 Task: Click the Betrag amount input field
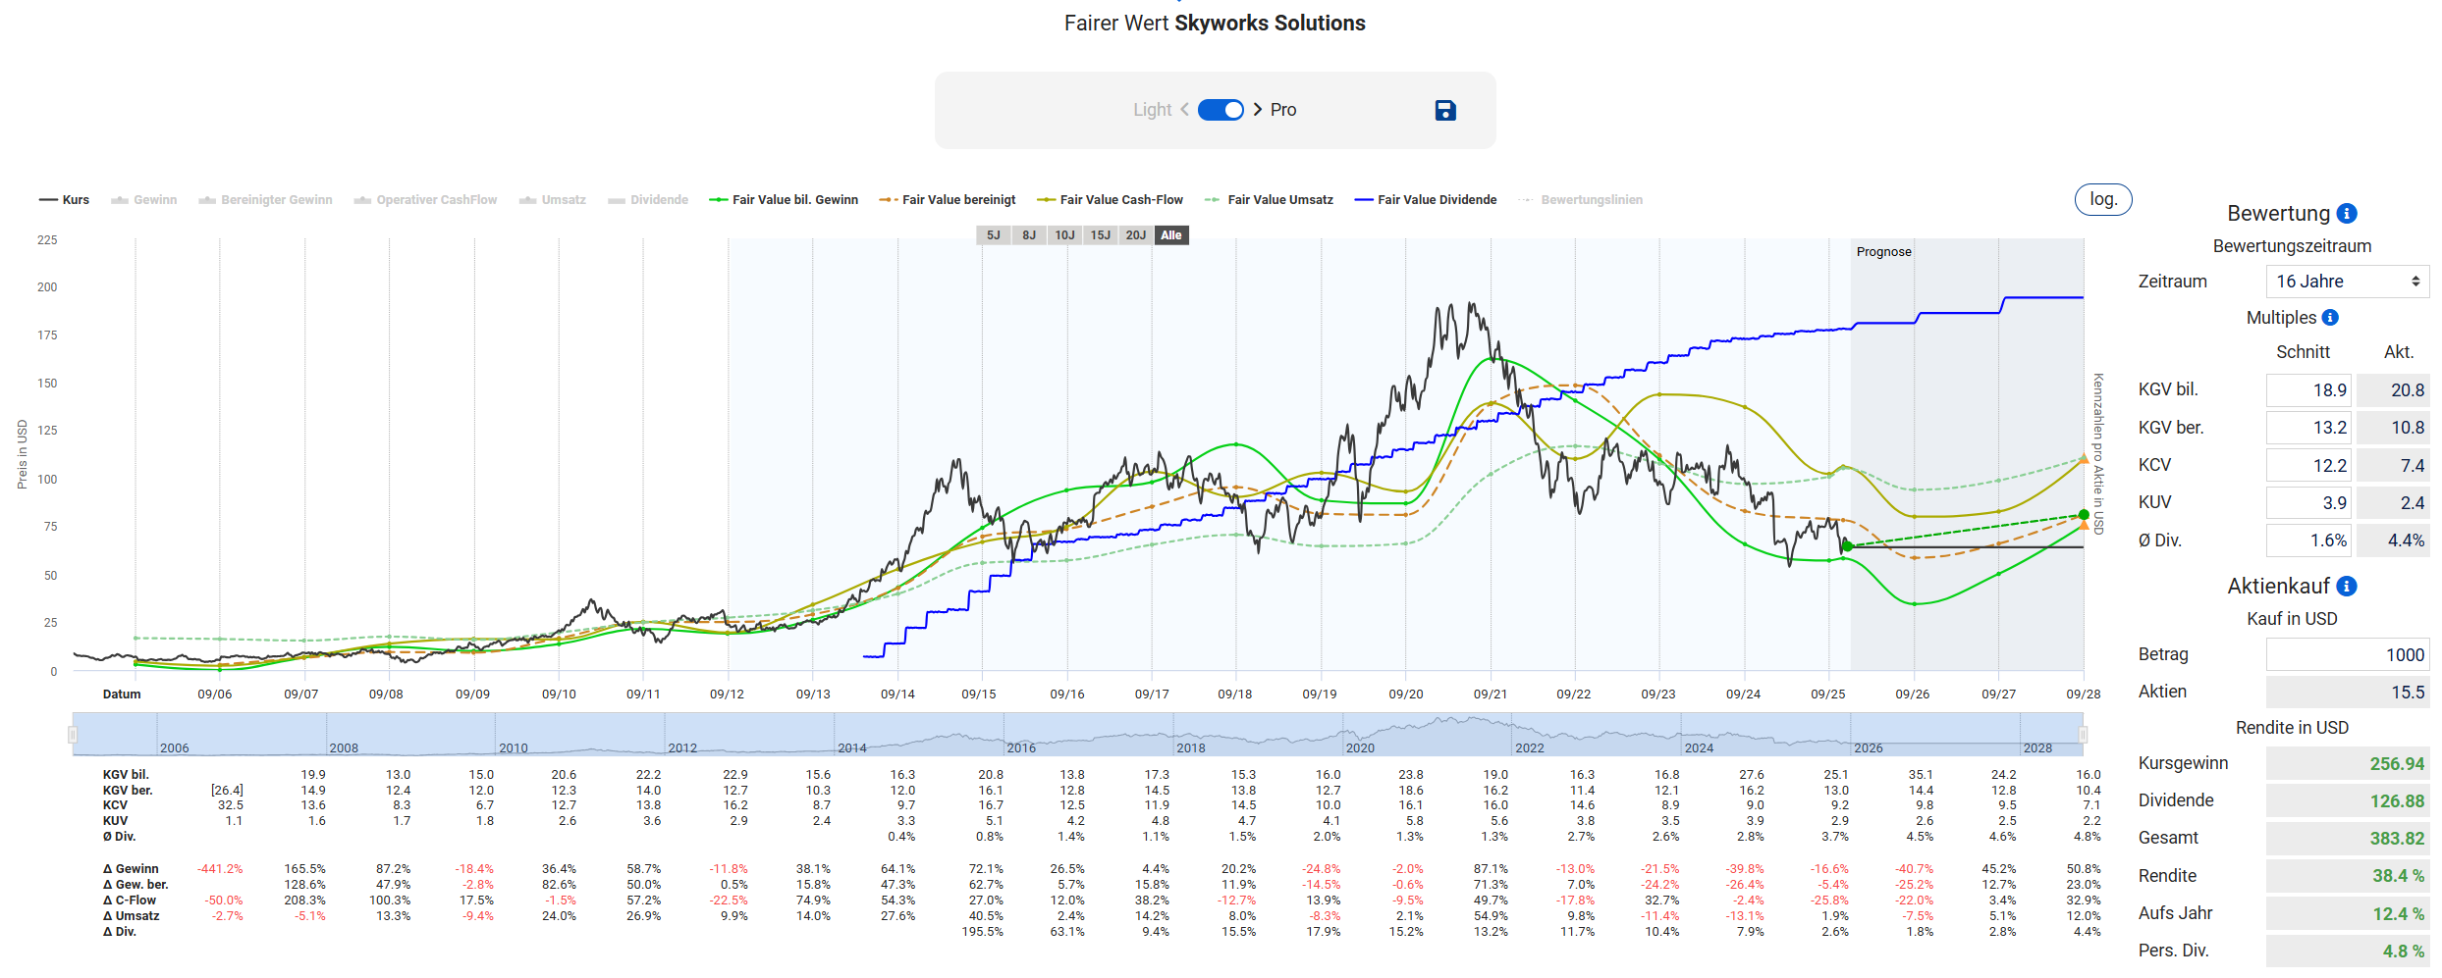2347,655
